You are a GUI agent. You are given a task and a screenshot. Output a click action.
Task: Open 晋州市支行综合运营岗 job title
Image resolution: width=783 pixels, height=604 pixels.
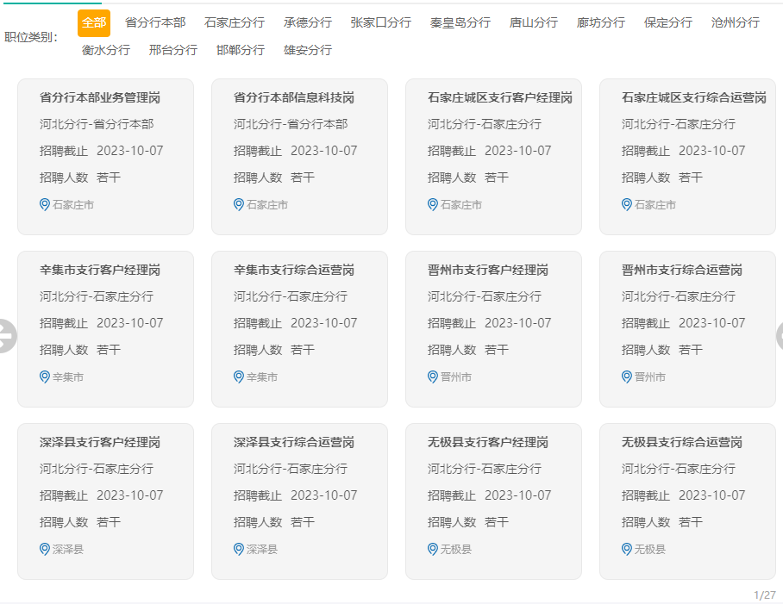click(682, 271)
